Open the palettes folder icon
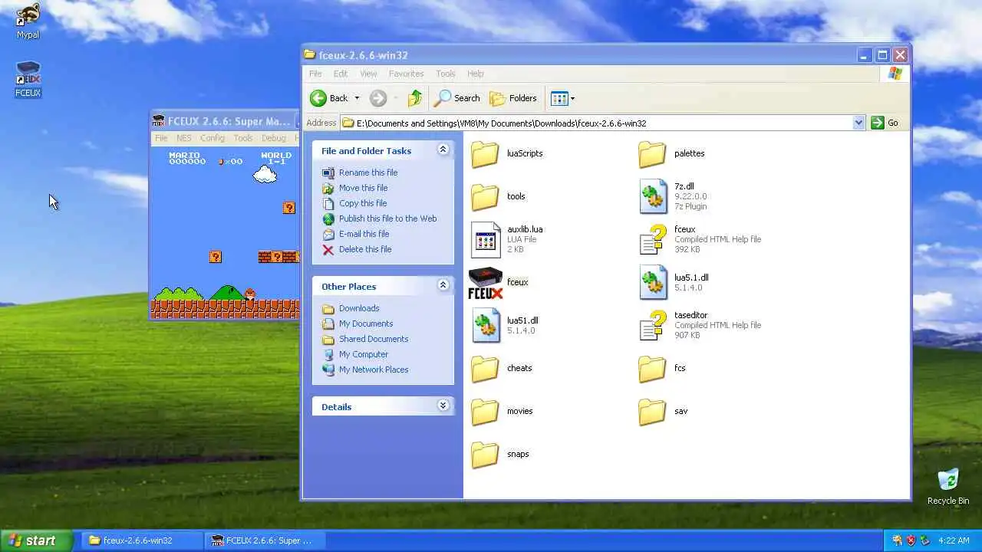982x552 pixels. (x=652, y=154)
